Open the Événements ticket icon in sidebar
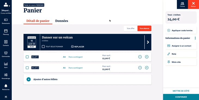This screenshot has height=100, width=199. coord(6,20)
